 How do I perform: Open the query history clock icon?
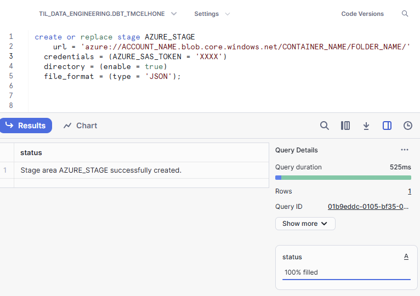408,126
